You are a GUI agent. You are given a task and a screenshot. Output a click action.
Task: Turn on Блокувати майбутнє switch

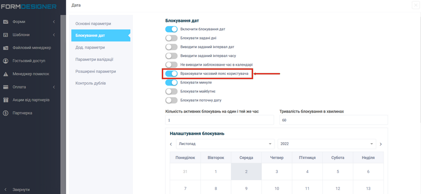(171, 91)
